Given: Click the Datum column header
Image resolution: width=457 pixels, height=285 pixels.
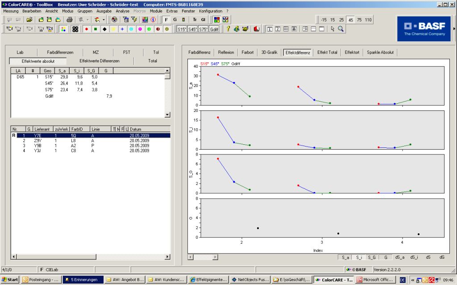Looking at the screenshot, I should (136, 129).
